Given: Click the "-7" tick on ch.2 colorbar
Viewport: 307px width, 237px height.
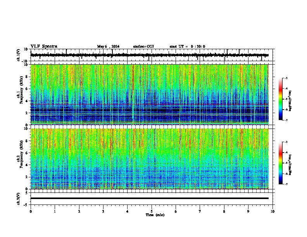Looking at the screenshot, I should point(286,184).
